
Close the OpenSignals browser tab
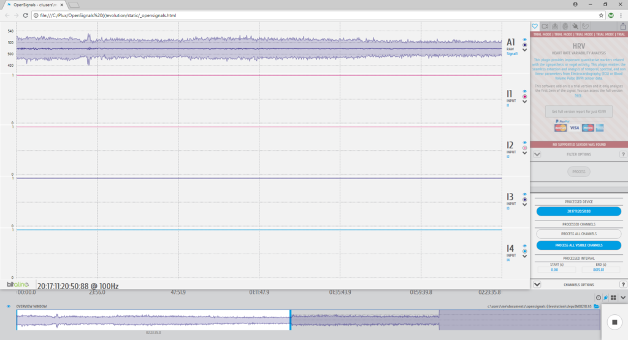[x=62, y=5]
